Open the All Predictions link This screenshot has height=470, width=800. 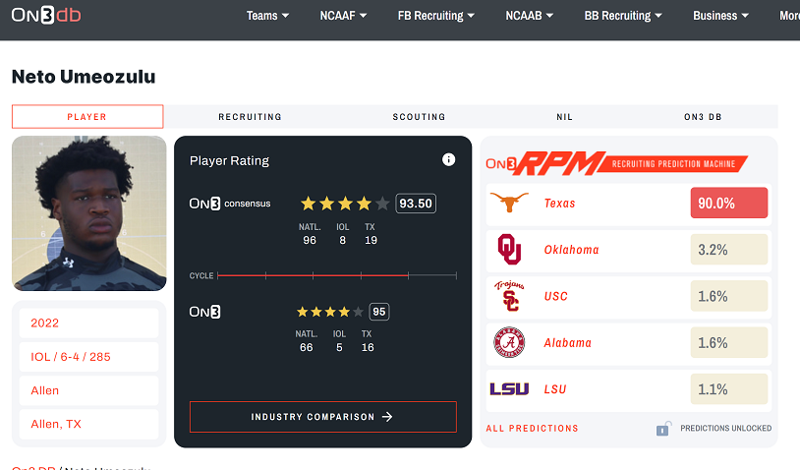point(532,429)
